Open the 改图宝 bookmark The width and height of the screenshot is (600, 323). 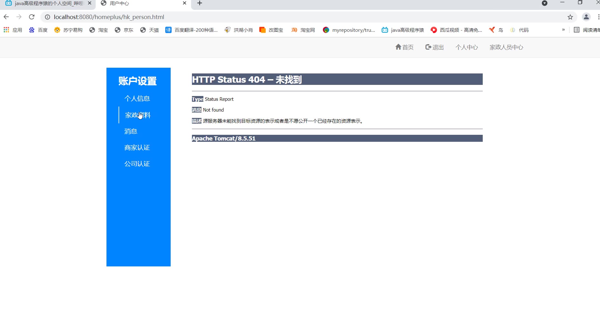click(271, 30)
